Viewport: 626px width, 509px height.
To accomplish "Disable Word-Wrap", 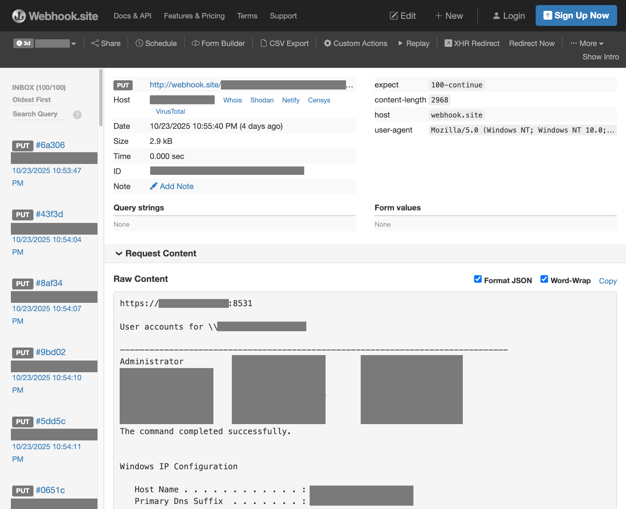I will point(544,279).
